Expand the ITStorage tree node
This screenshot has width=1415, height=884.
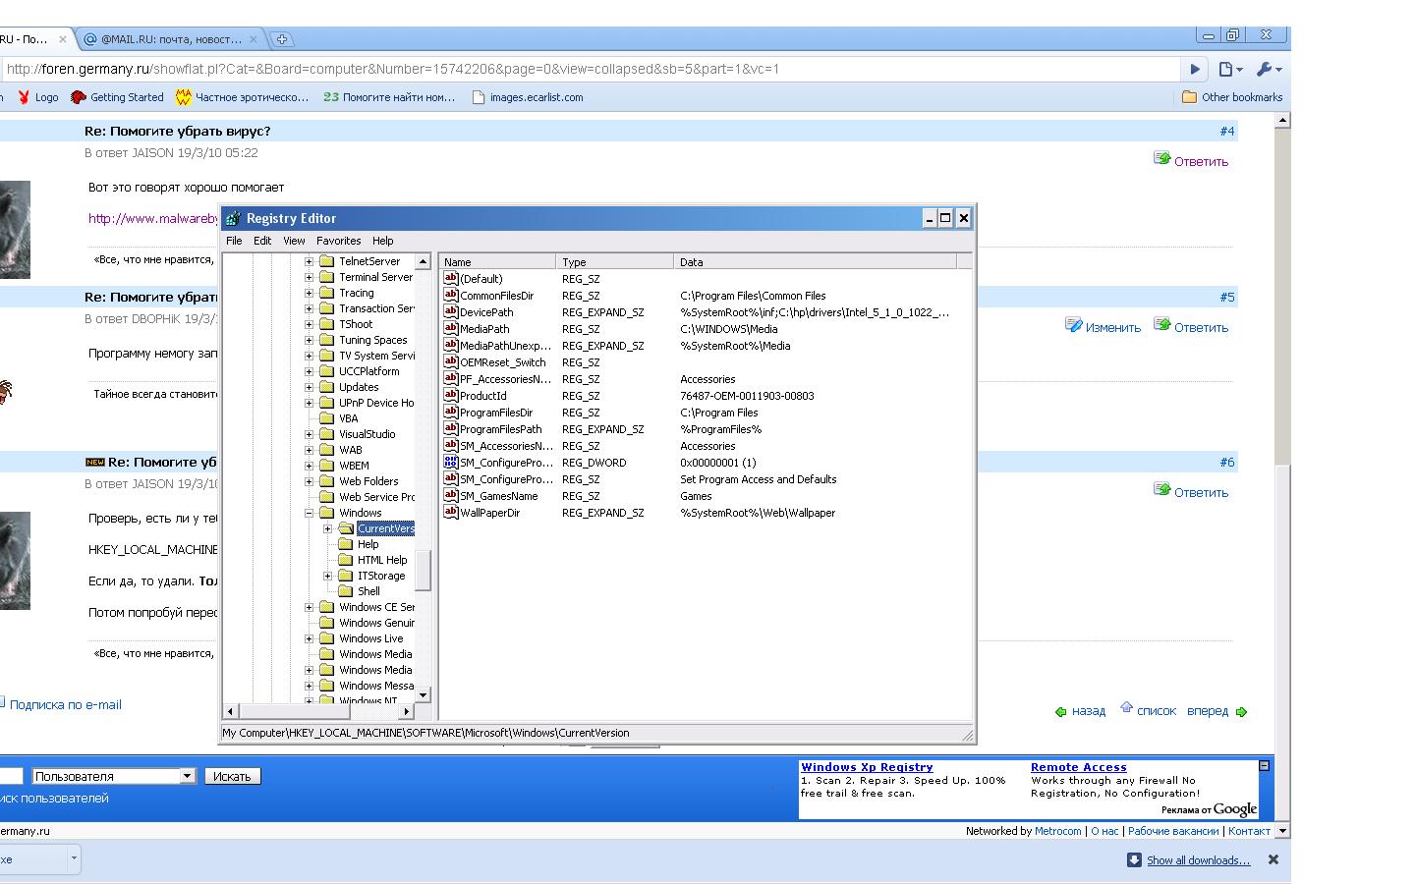click(x=327, y=576)
